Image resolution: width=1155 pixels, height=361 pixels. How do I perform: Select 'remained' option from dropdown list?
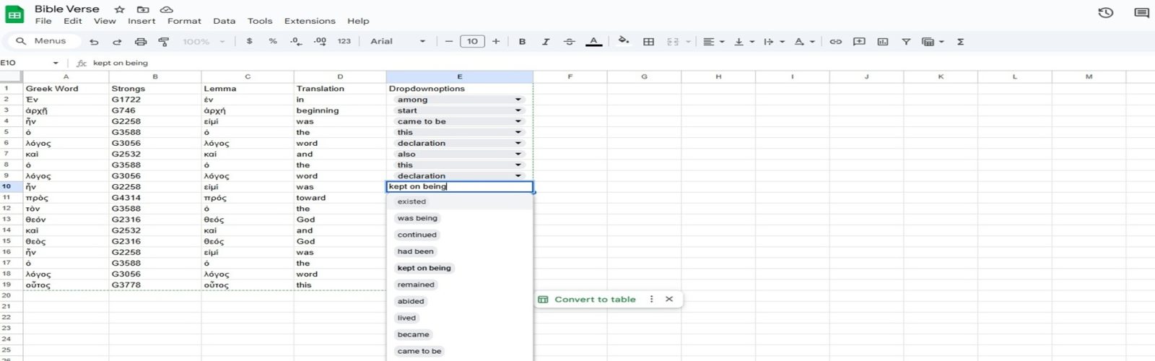click(x=416, y=284)
